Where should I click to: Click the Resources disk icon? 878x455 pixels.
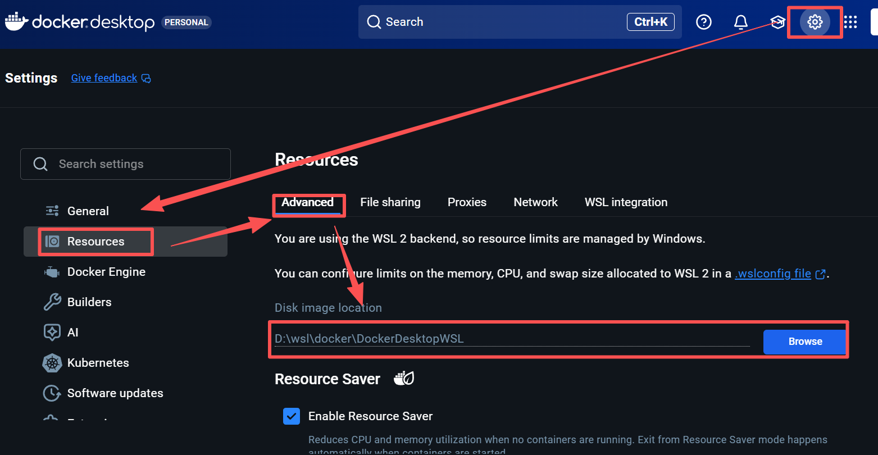tap(52, 242)
